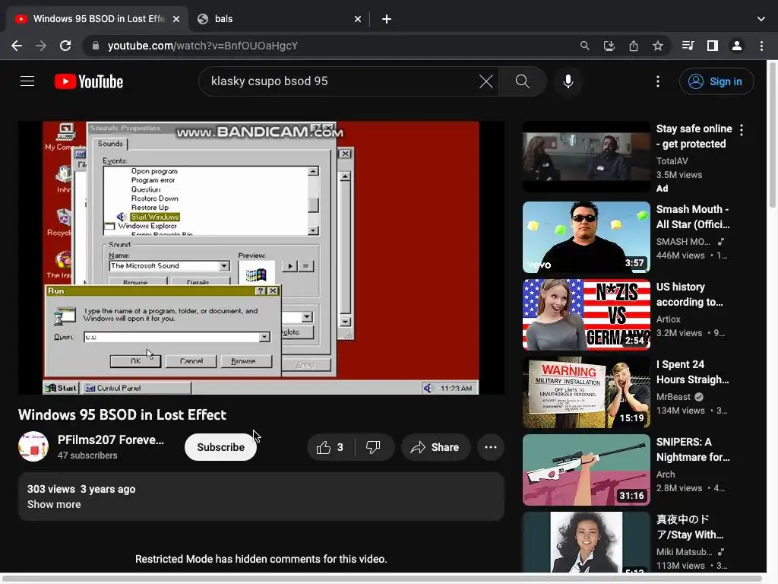Screen dimensions: 778x584
Task: Like the video with thumbs up
Action: (x=330, y=447)
